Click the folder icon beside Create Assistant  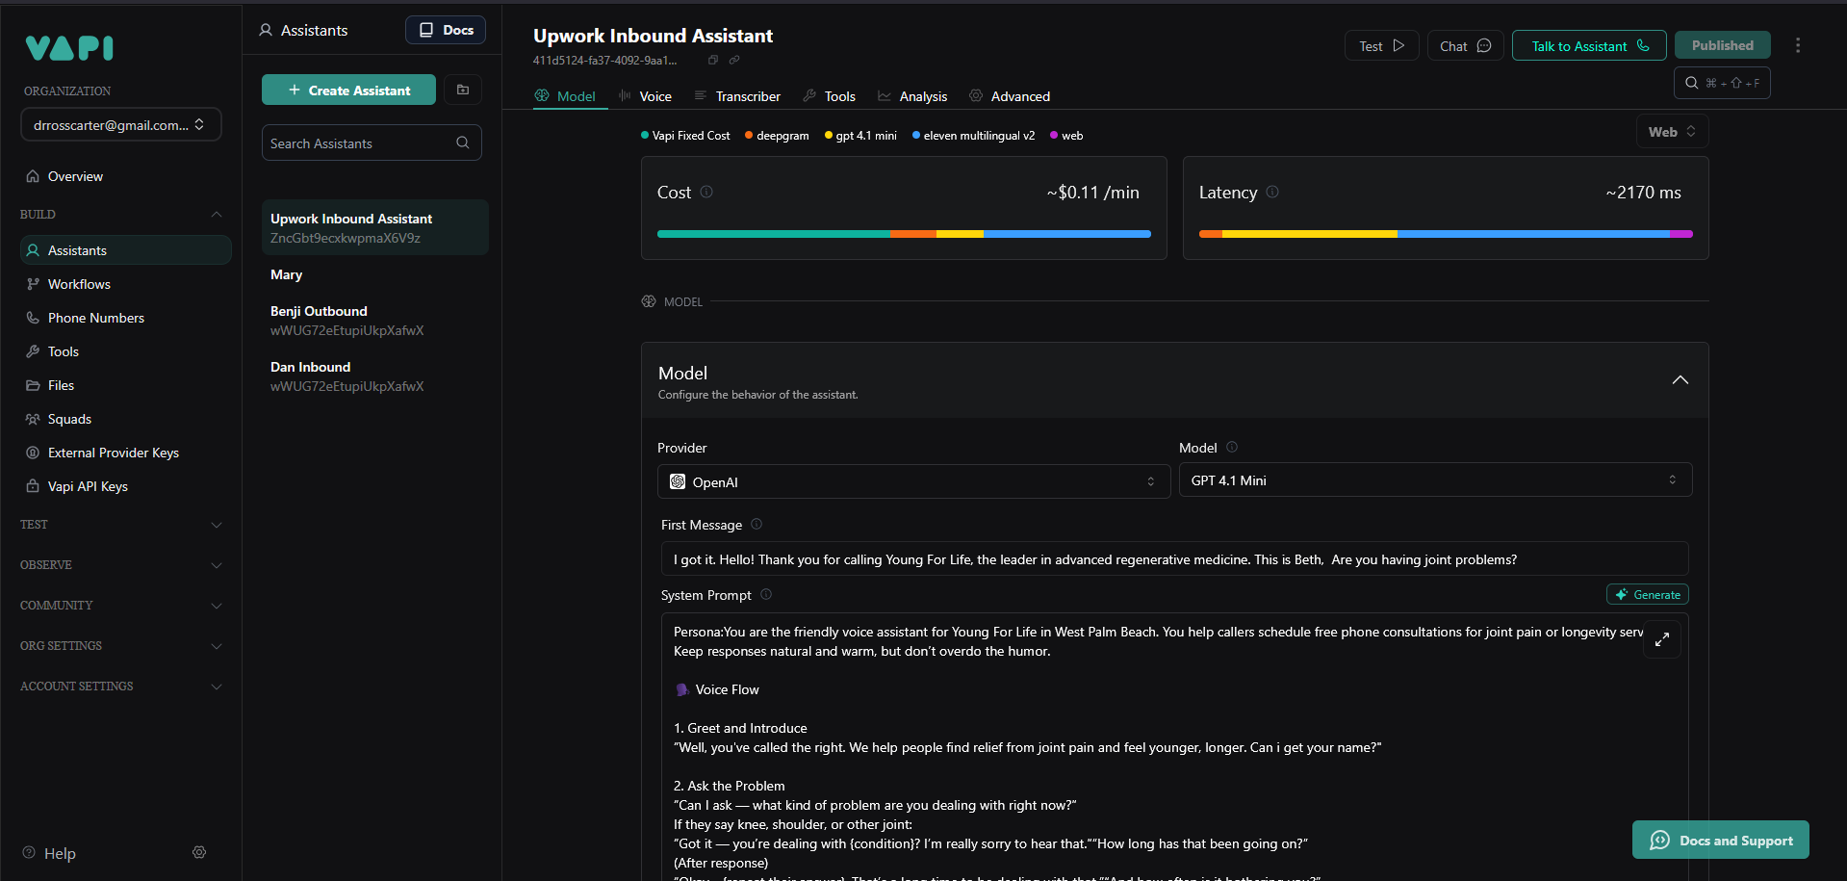(x=463, y=90)
